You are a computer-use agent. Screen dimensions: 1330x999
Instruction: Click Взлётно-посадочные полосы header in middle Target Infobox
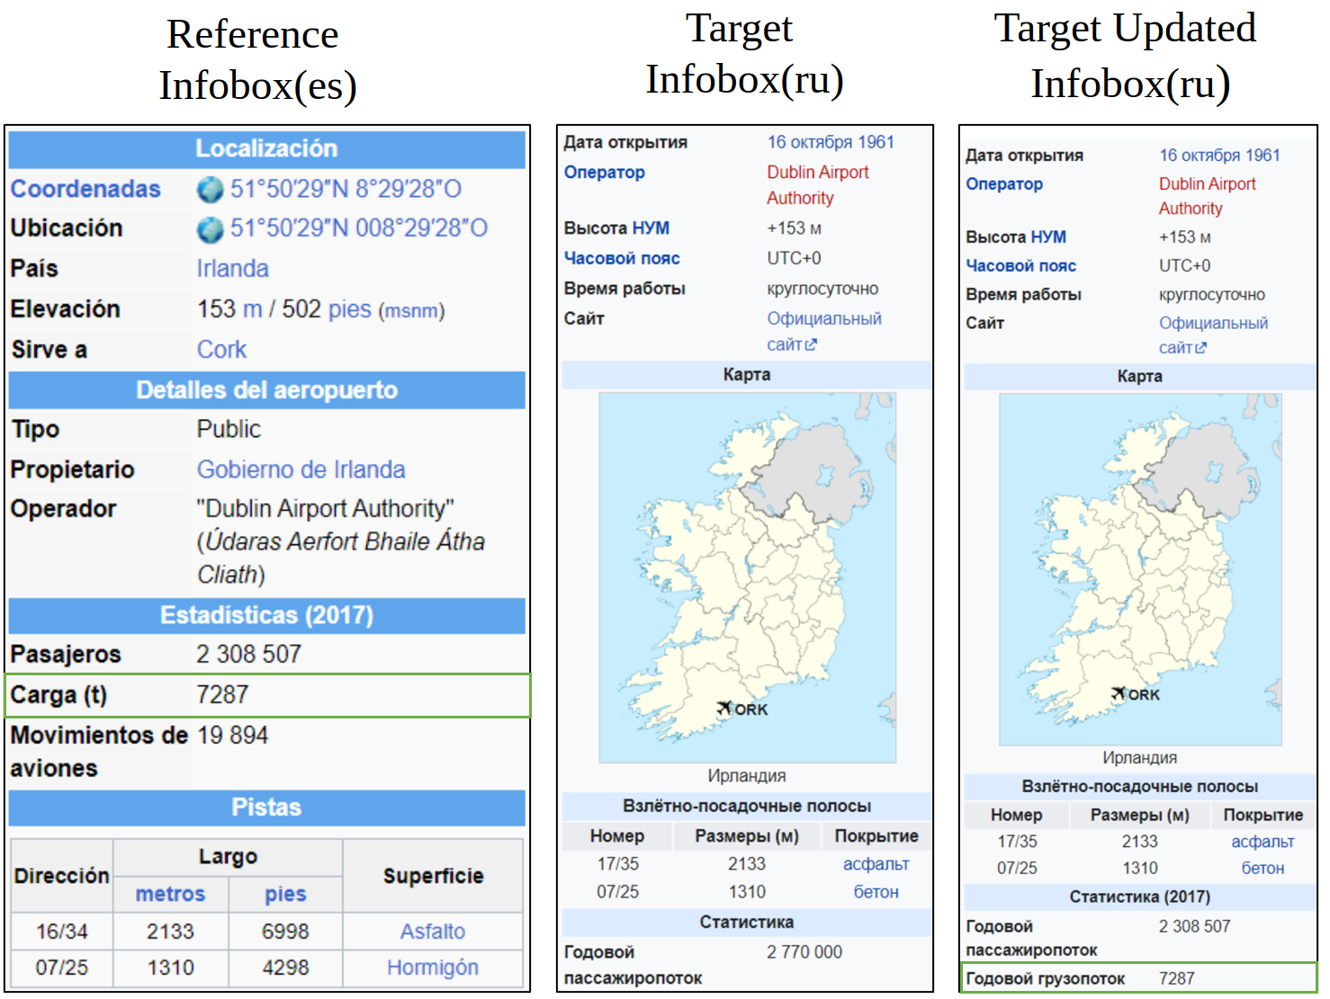(x=747, y=807)
